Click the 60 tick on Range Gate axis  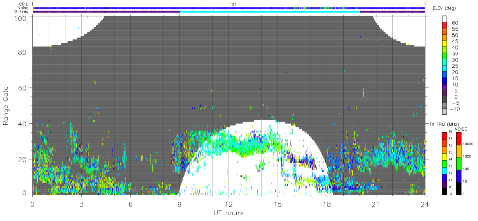pos(22,88)
